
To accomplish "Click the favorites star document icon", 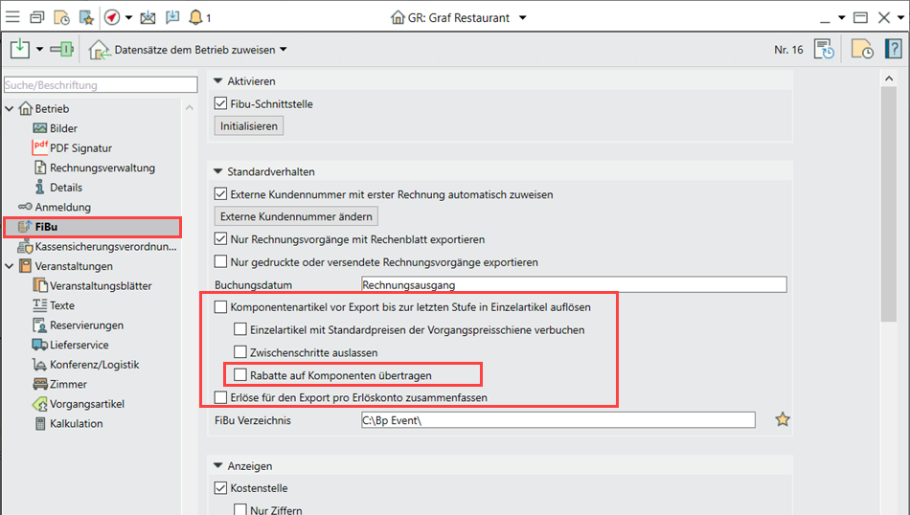I will click(x=86, y=17).
